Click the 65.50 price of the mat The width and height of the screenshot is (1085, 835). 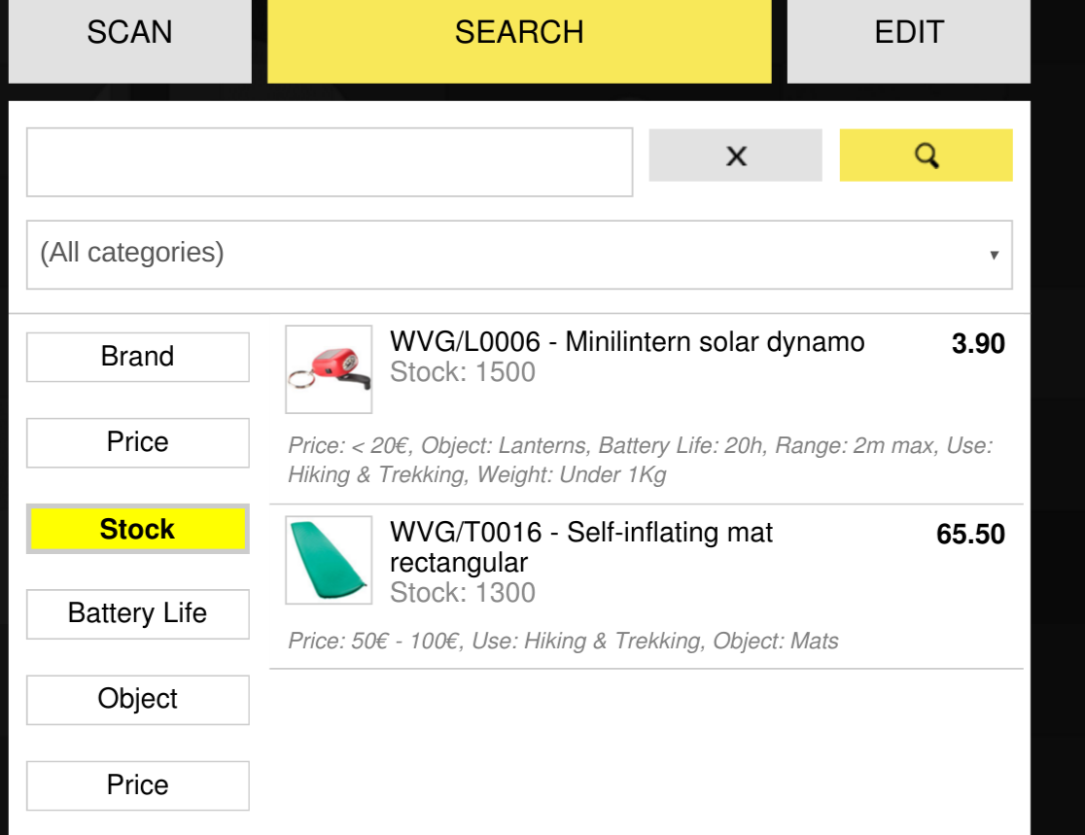pyautogui.click(x=970, y=535)
